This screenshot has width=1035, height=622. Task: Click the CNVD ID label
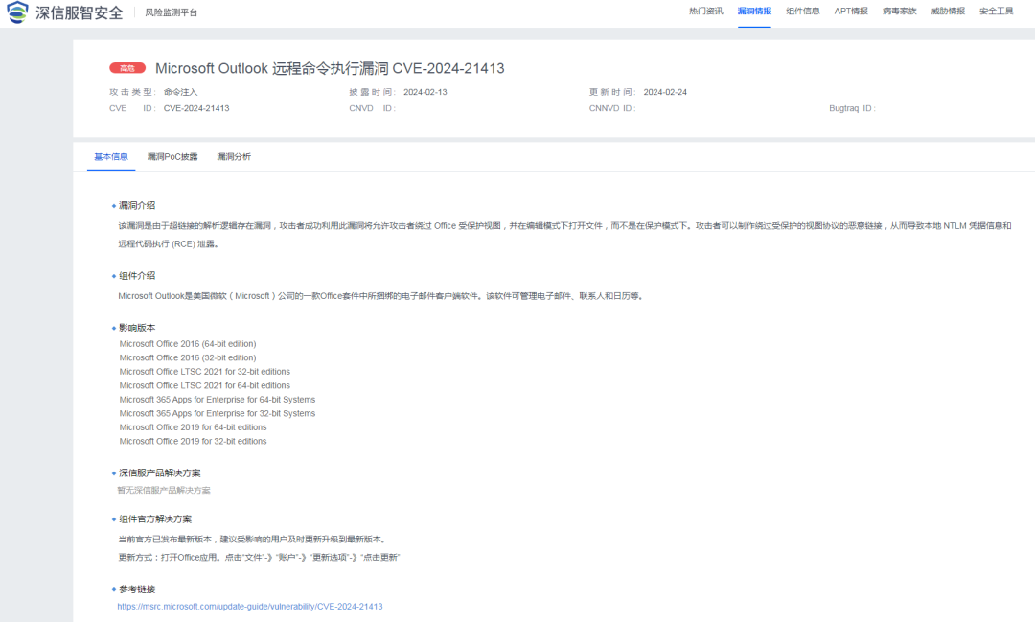[372, 109]
